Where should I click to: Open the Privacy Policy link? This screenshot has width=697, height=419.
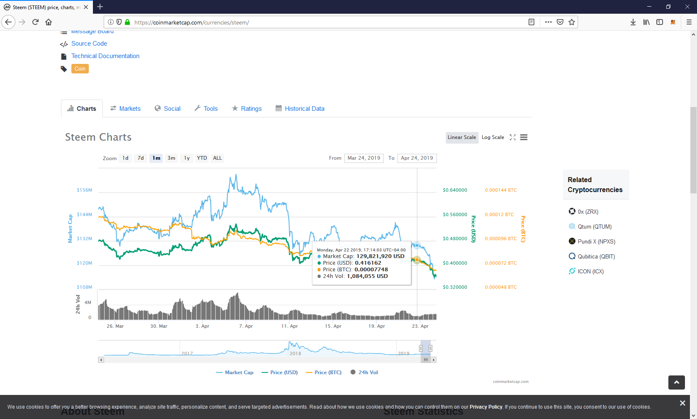click(486, 407)
